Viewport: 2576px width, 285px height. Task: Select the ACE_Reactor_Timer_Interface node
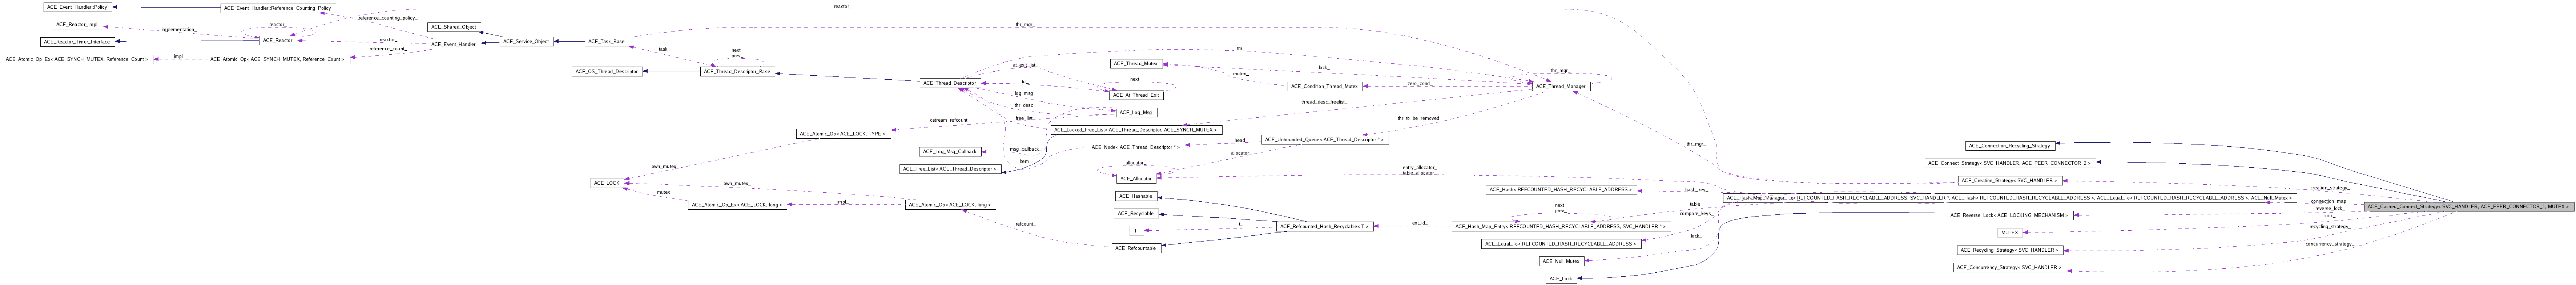coord(78,42)
